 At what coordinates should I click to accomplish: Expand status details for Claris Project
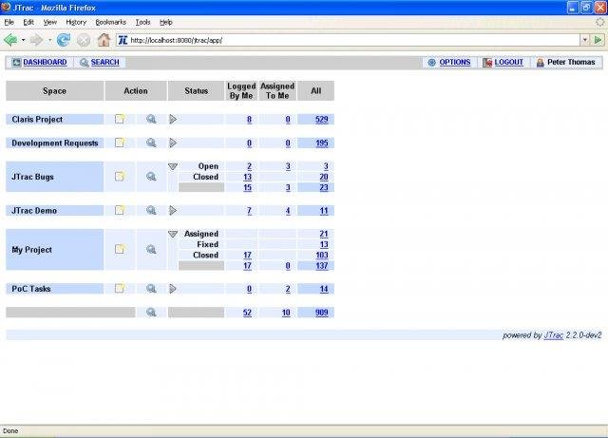tap(173, 119)
